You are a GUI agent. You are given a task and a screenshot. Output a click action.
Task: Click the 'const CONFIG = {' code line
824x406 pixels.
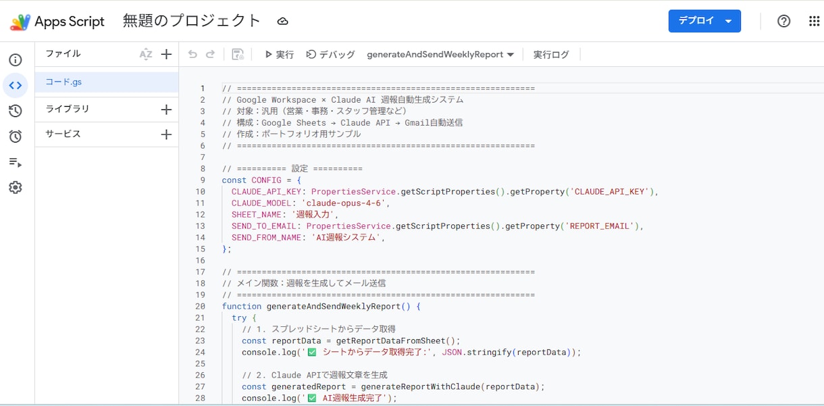(261, 180)
